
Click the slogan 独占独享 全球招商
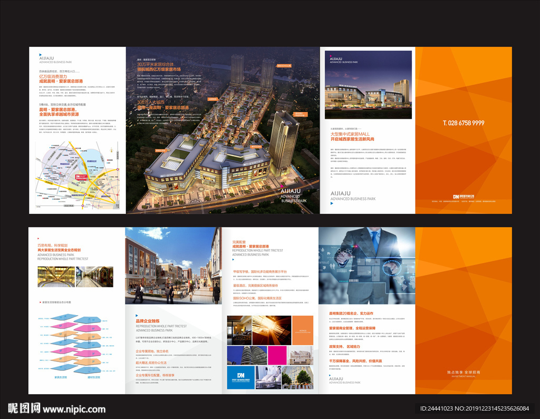pos(464,372)
